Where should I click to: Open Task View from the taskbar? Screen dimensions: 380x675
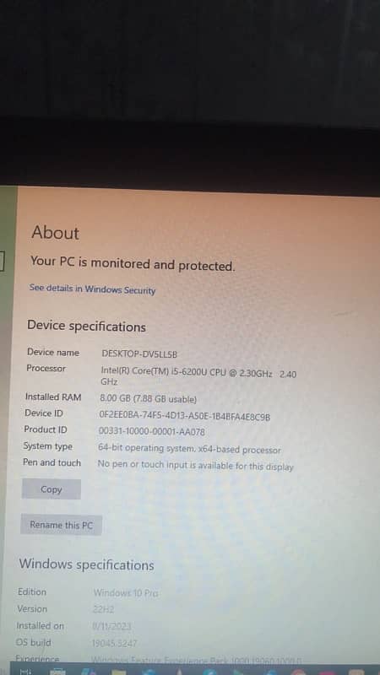pos(26,671)
